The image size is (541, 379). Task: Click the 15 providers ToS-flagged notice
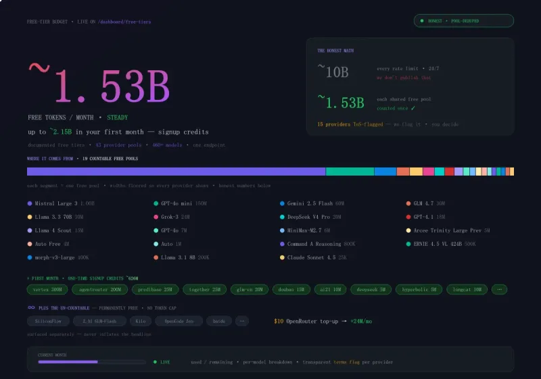[x=350, y=124]
